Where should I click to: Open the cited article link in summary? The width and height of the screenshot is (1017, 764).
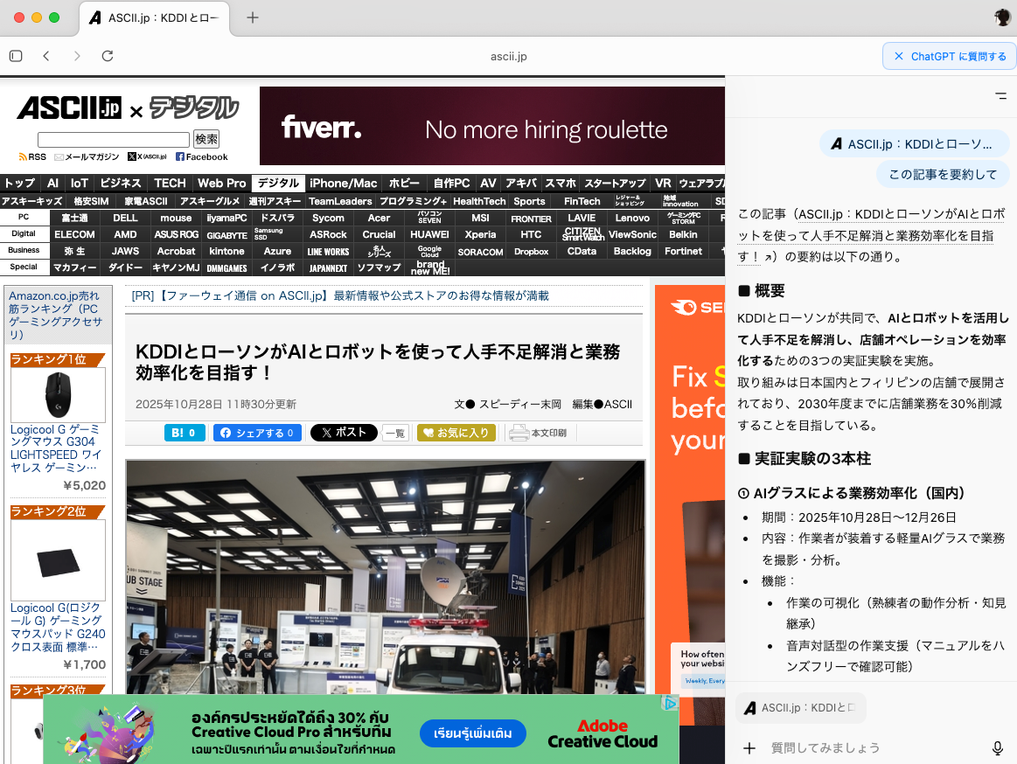[x=872, y=235]
